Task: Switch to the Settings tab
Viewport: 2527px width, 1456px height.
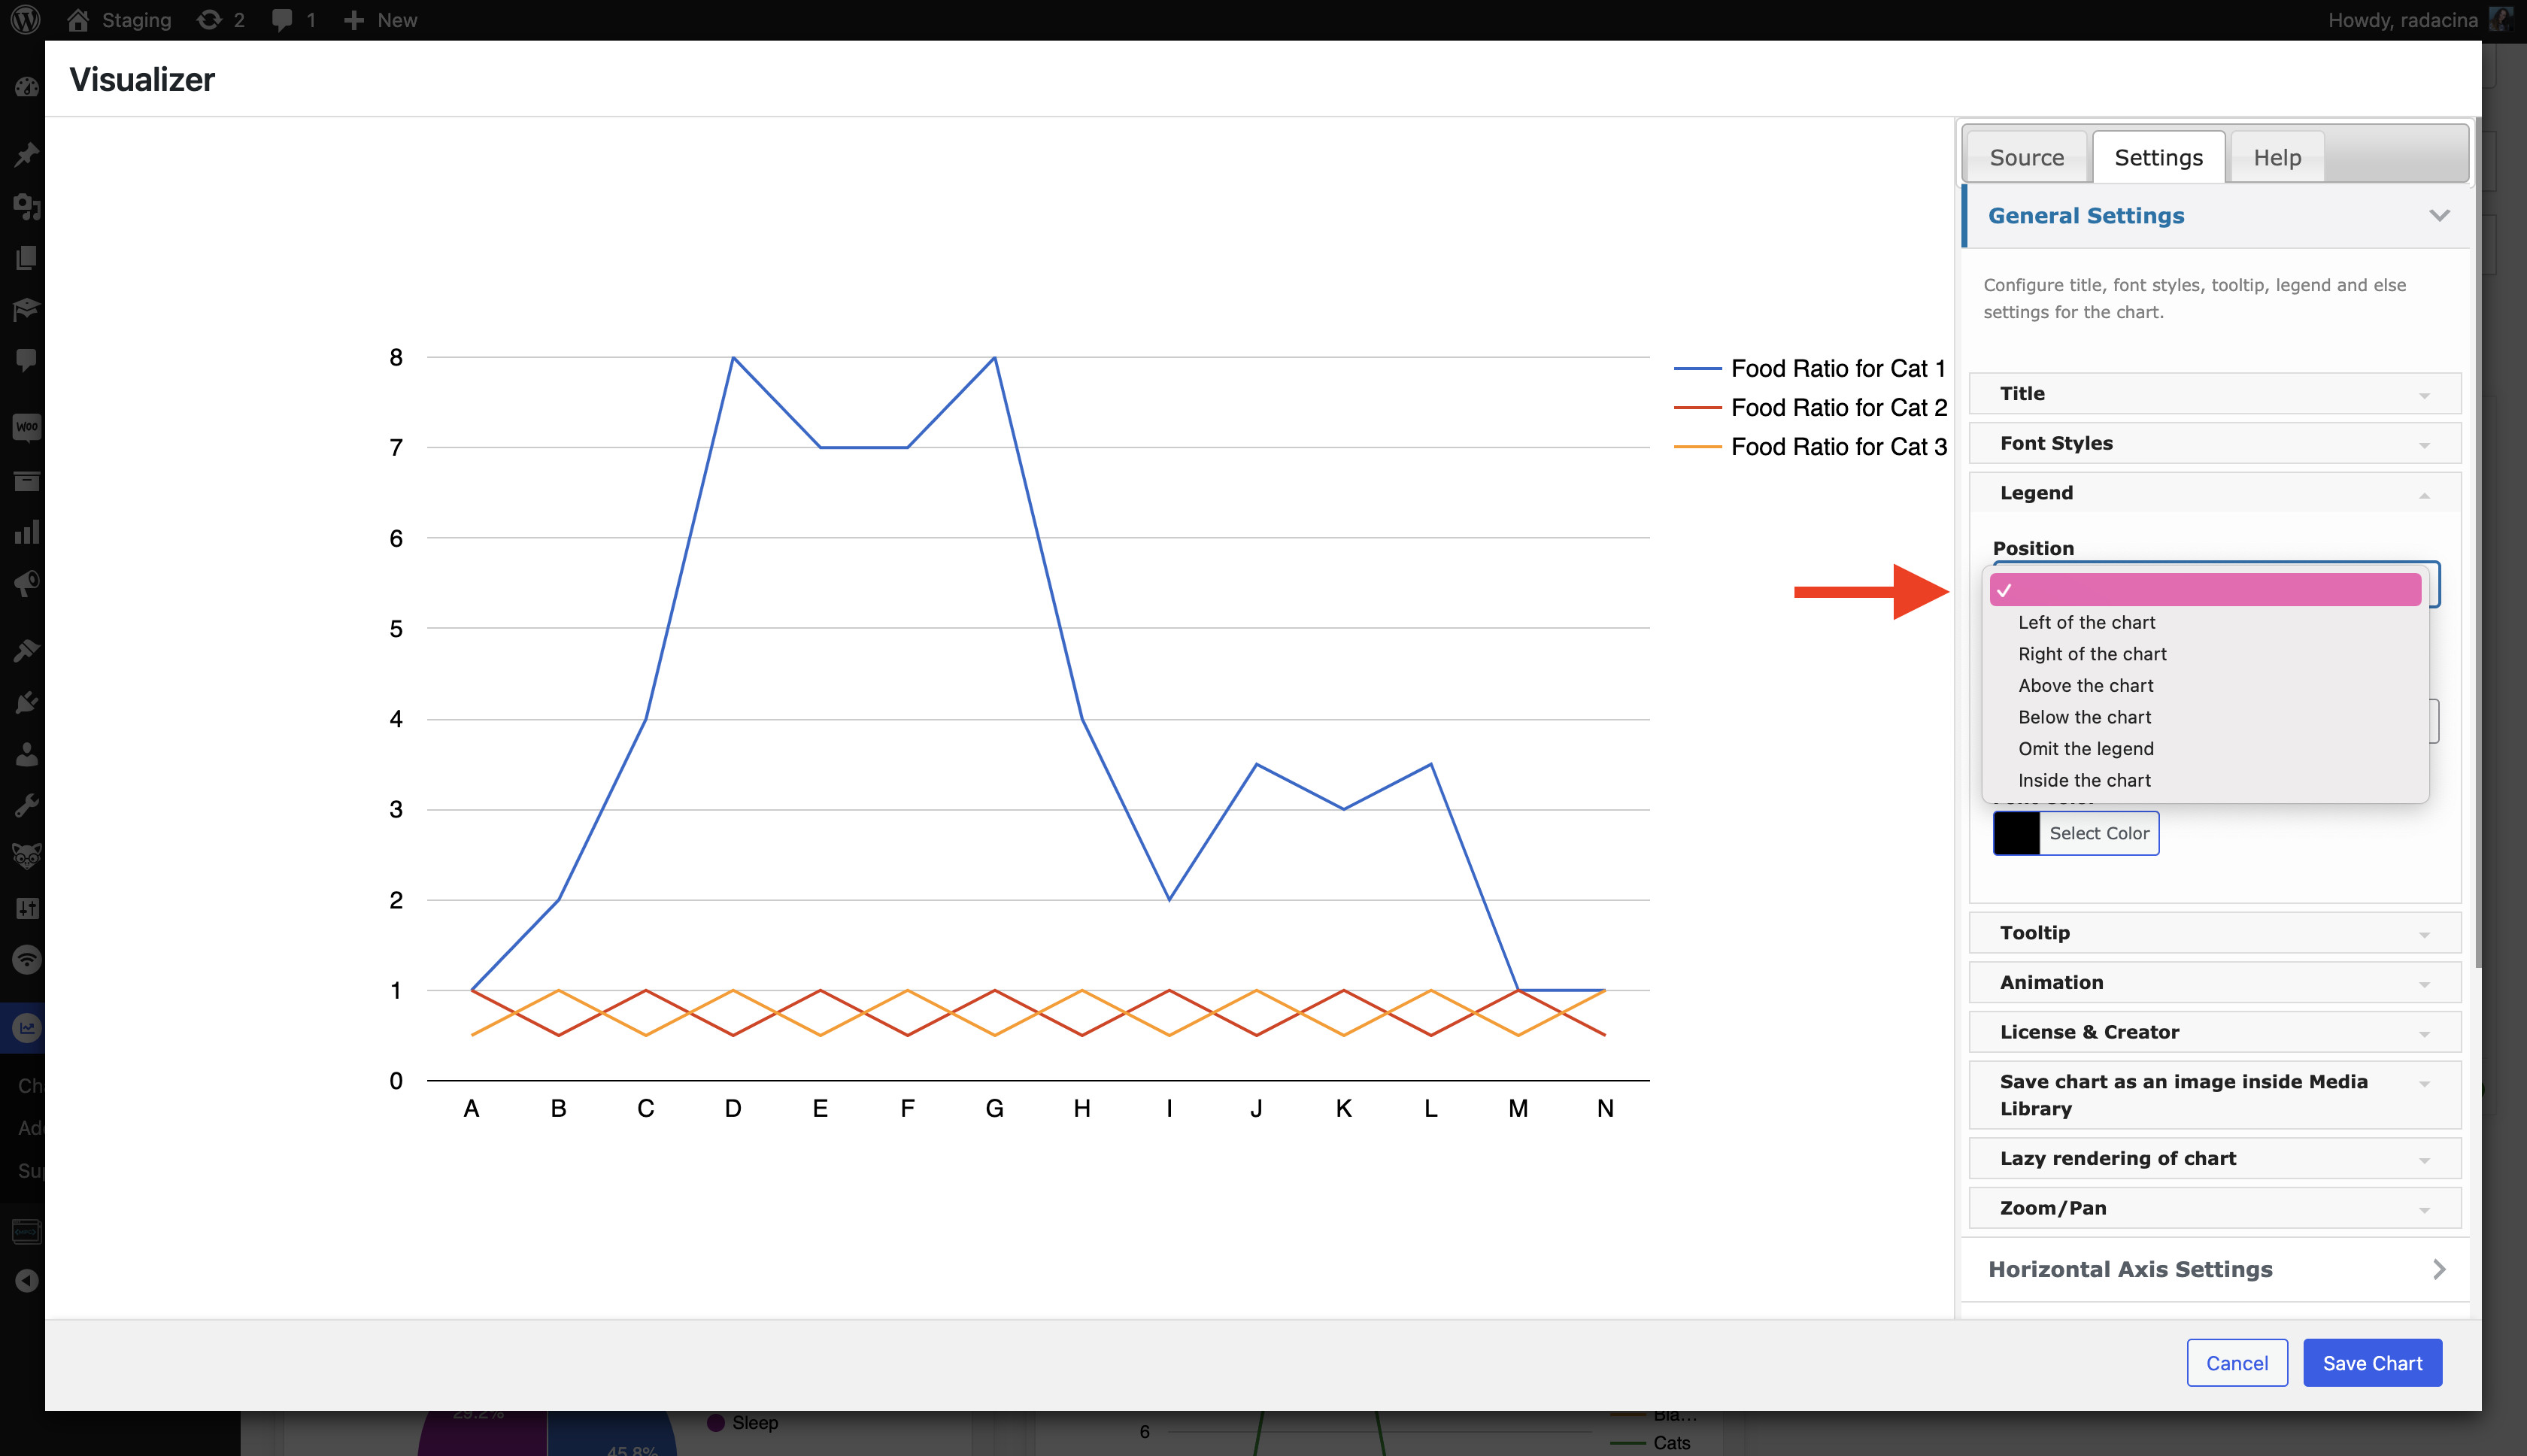Action: tap(2158, 157)
